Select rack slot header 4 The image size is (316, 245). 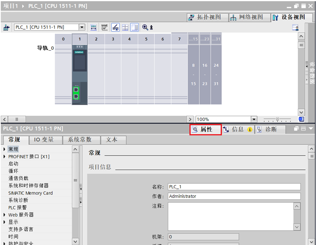[129, 39]
